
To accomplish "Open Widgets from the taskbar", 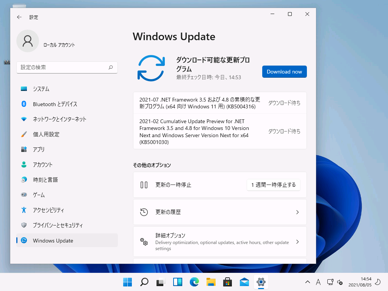I will pyautogui.click(x=178, y=282).
